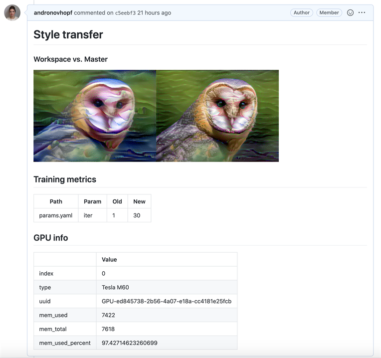Click the 'Workspace vs. Master' subheading
The width and height of the screenshot is (381, 358).
click(70, 59)
